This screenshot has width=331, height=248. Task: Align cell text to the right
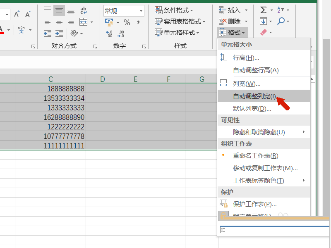(71, 22)
